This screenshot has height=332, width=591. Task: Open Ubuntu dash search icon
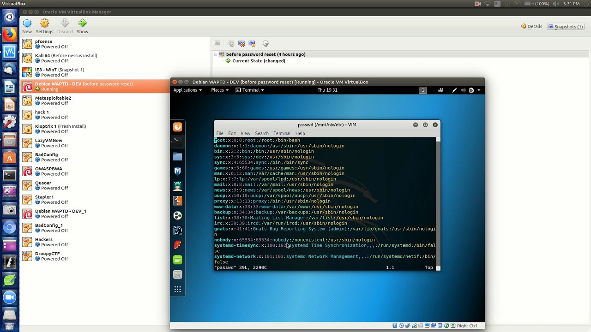pos(10,17)
